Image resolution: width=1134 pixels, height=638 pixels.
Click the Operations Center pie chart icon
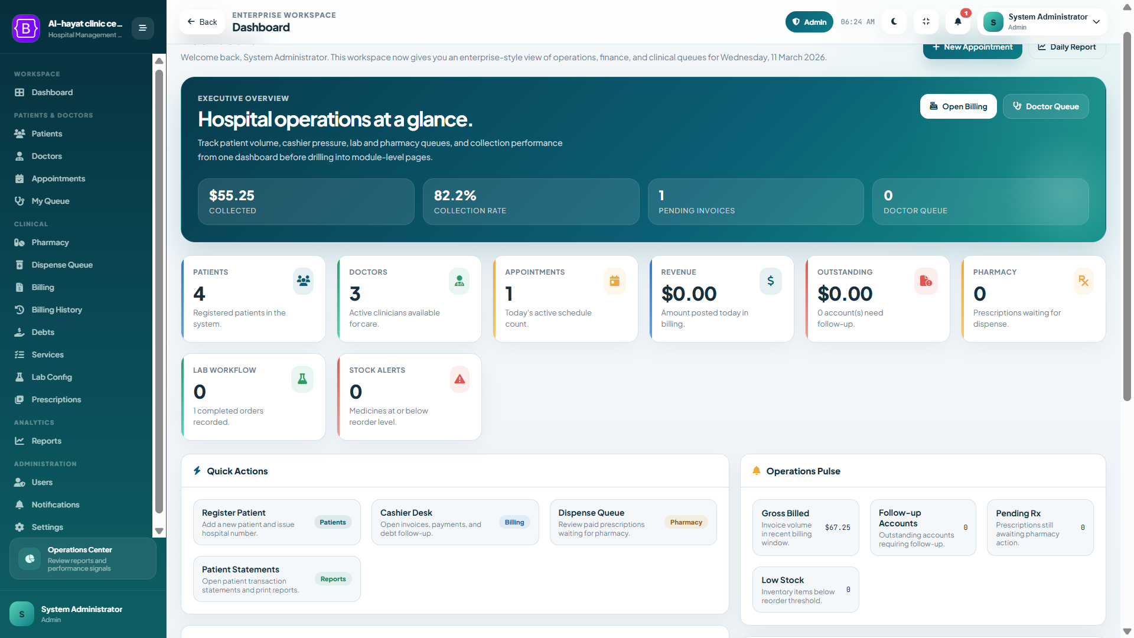(x=30, y=559)
